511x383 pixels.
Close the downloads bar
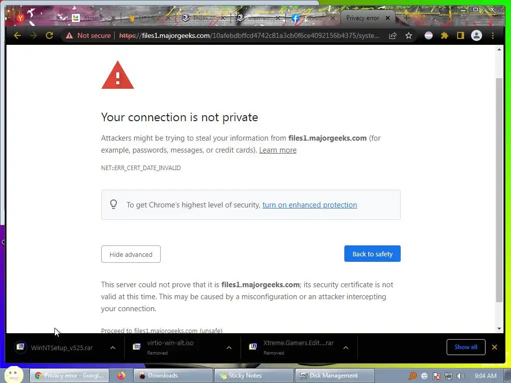click(x=495, y=347)
